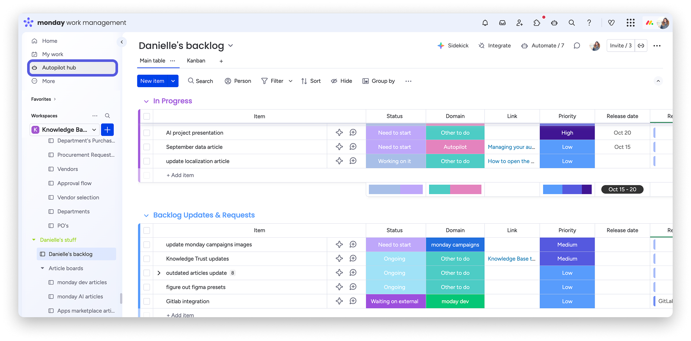
Task: Open the New item dropdown arrow
Action: (x=173, y=81)
